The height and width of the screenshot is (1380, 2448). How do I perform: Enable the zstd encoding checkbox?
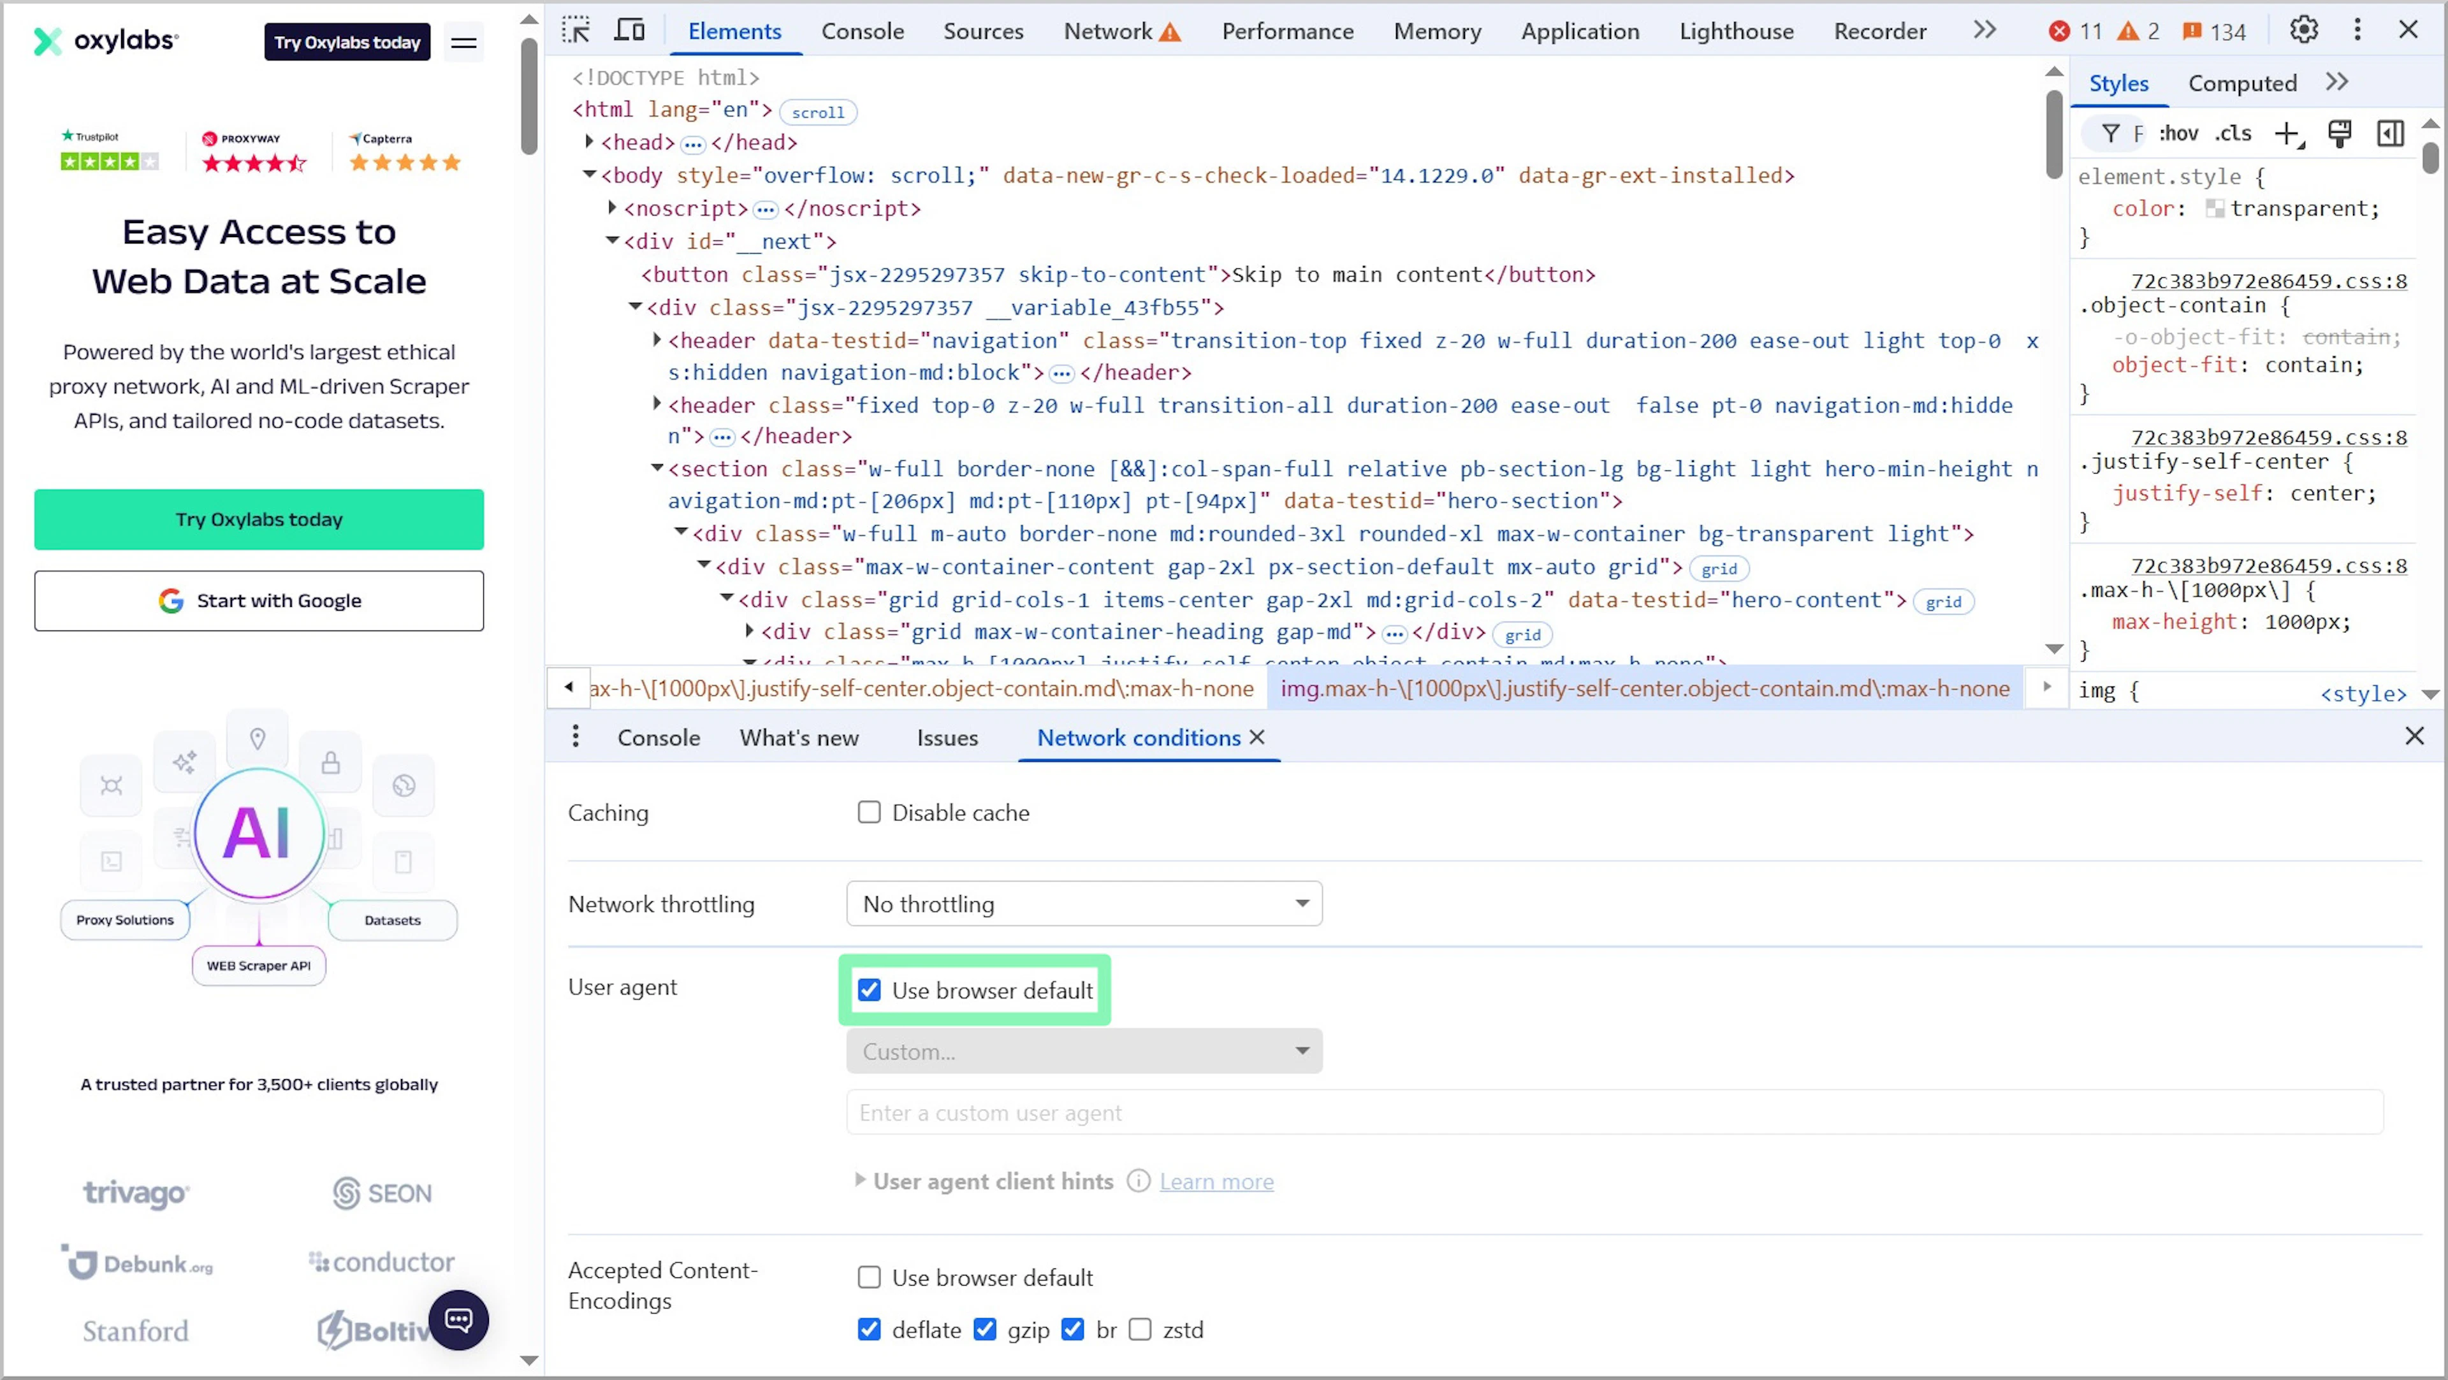[1139, 1328]
